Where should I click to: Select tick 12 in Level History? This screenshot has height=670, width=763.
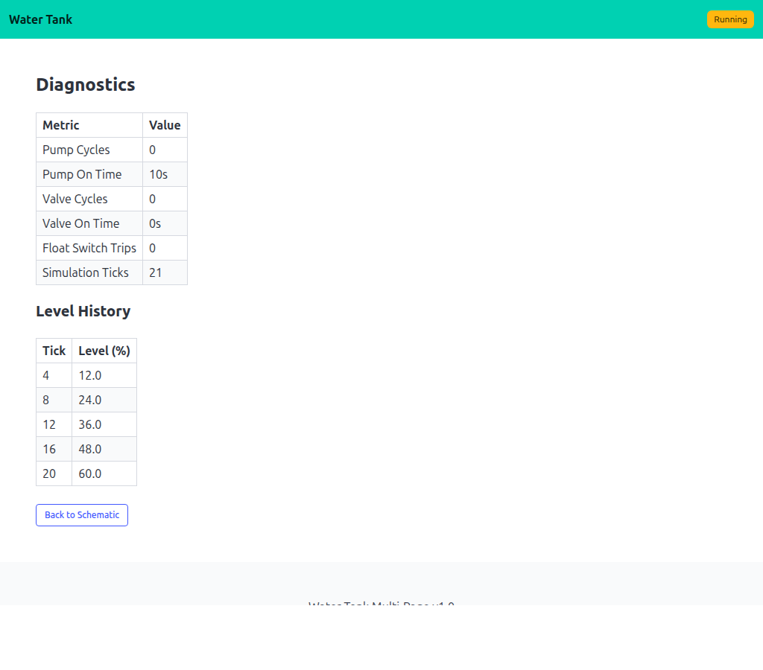tap(49, 424)
